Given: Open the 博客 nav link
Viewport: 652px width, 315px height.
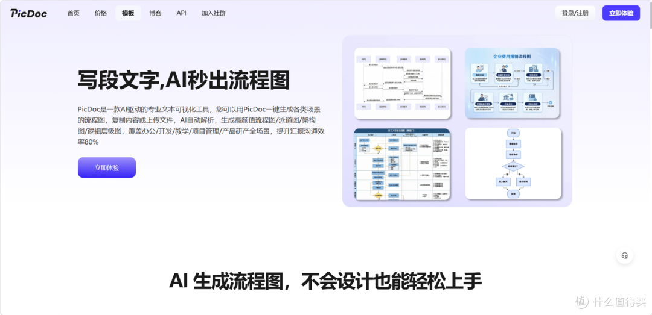Looking at the screenshot, I should click(155, 13).
